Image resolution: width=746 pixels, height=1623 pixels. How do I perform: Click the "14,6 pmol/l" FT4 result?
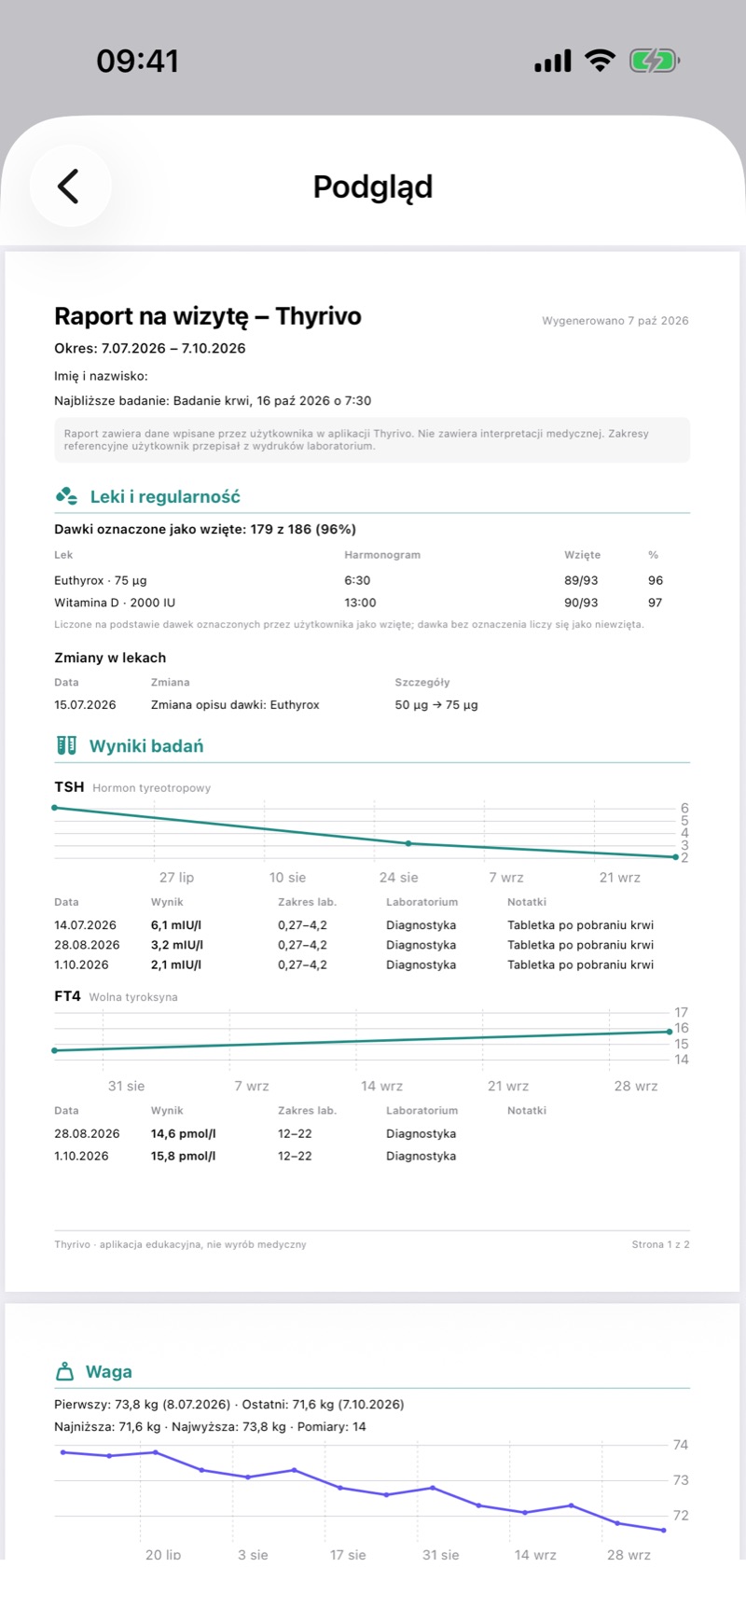pyautogui.click(x=183, y=1134)
